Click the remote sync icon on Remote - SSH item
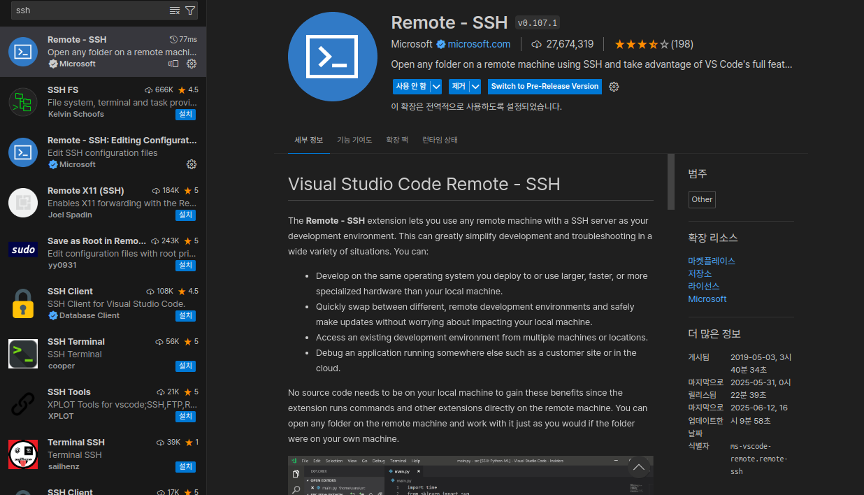The image size is (864, 495). 173,64
